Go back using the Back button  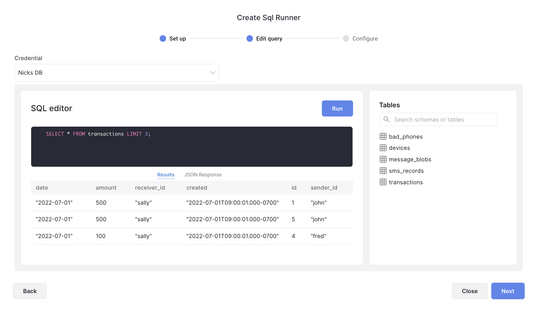pyautogui.click(x=30, y=291)
